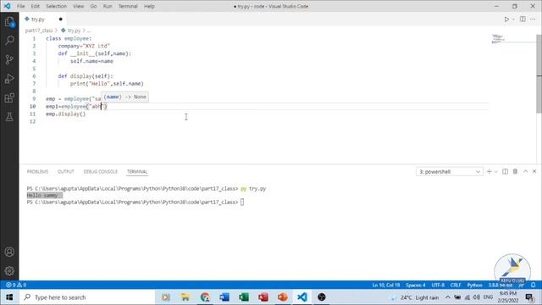Open the Run menu
Viewport: 542px width, 305px height.
tap(108, 6)
